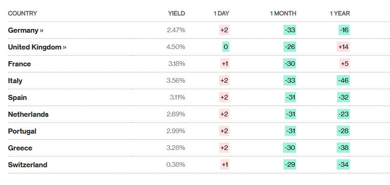Click Greece's -38 one-year badge

[343, 148]
